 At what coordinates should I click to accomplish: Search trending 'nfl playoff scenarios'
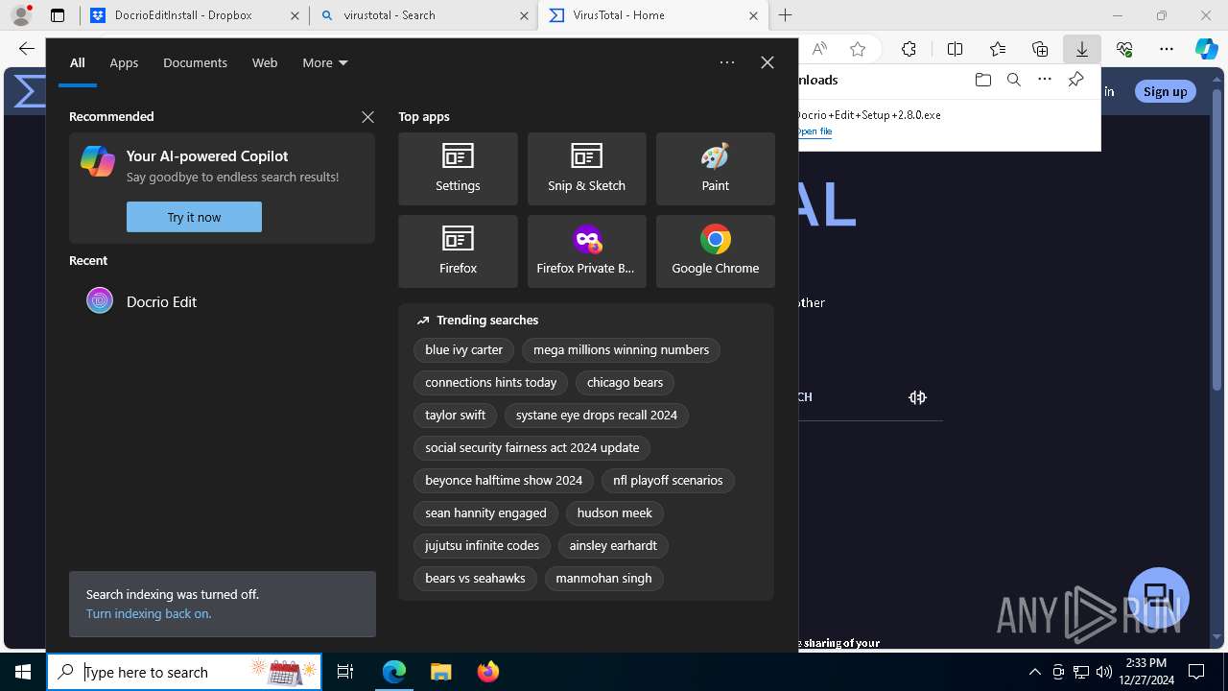click(668, 481)
